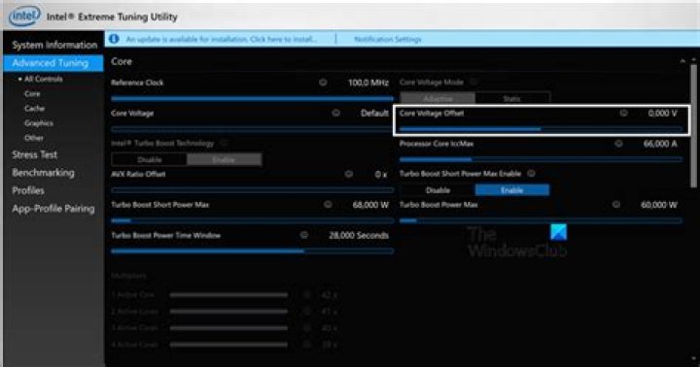700x367 pixels.
Task: Select Core under Advanced Tuning
Action: [32, 93]
